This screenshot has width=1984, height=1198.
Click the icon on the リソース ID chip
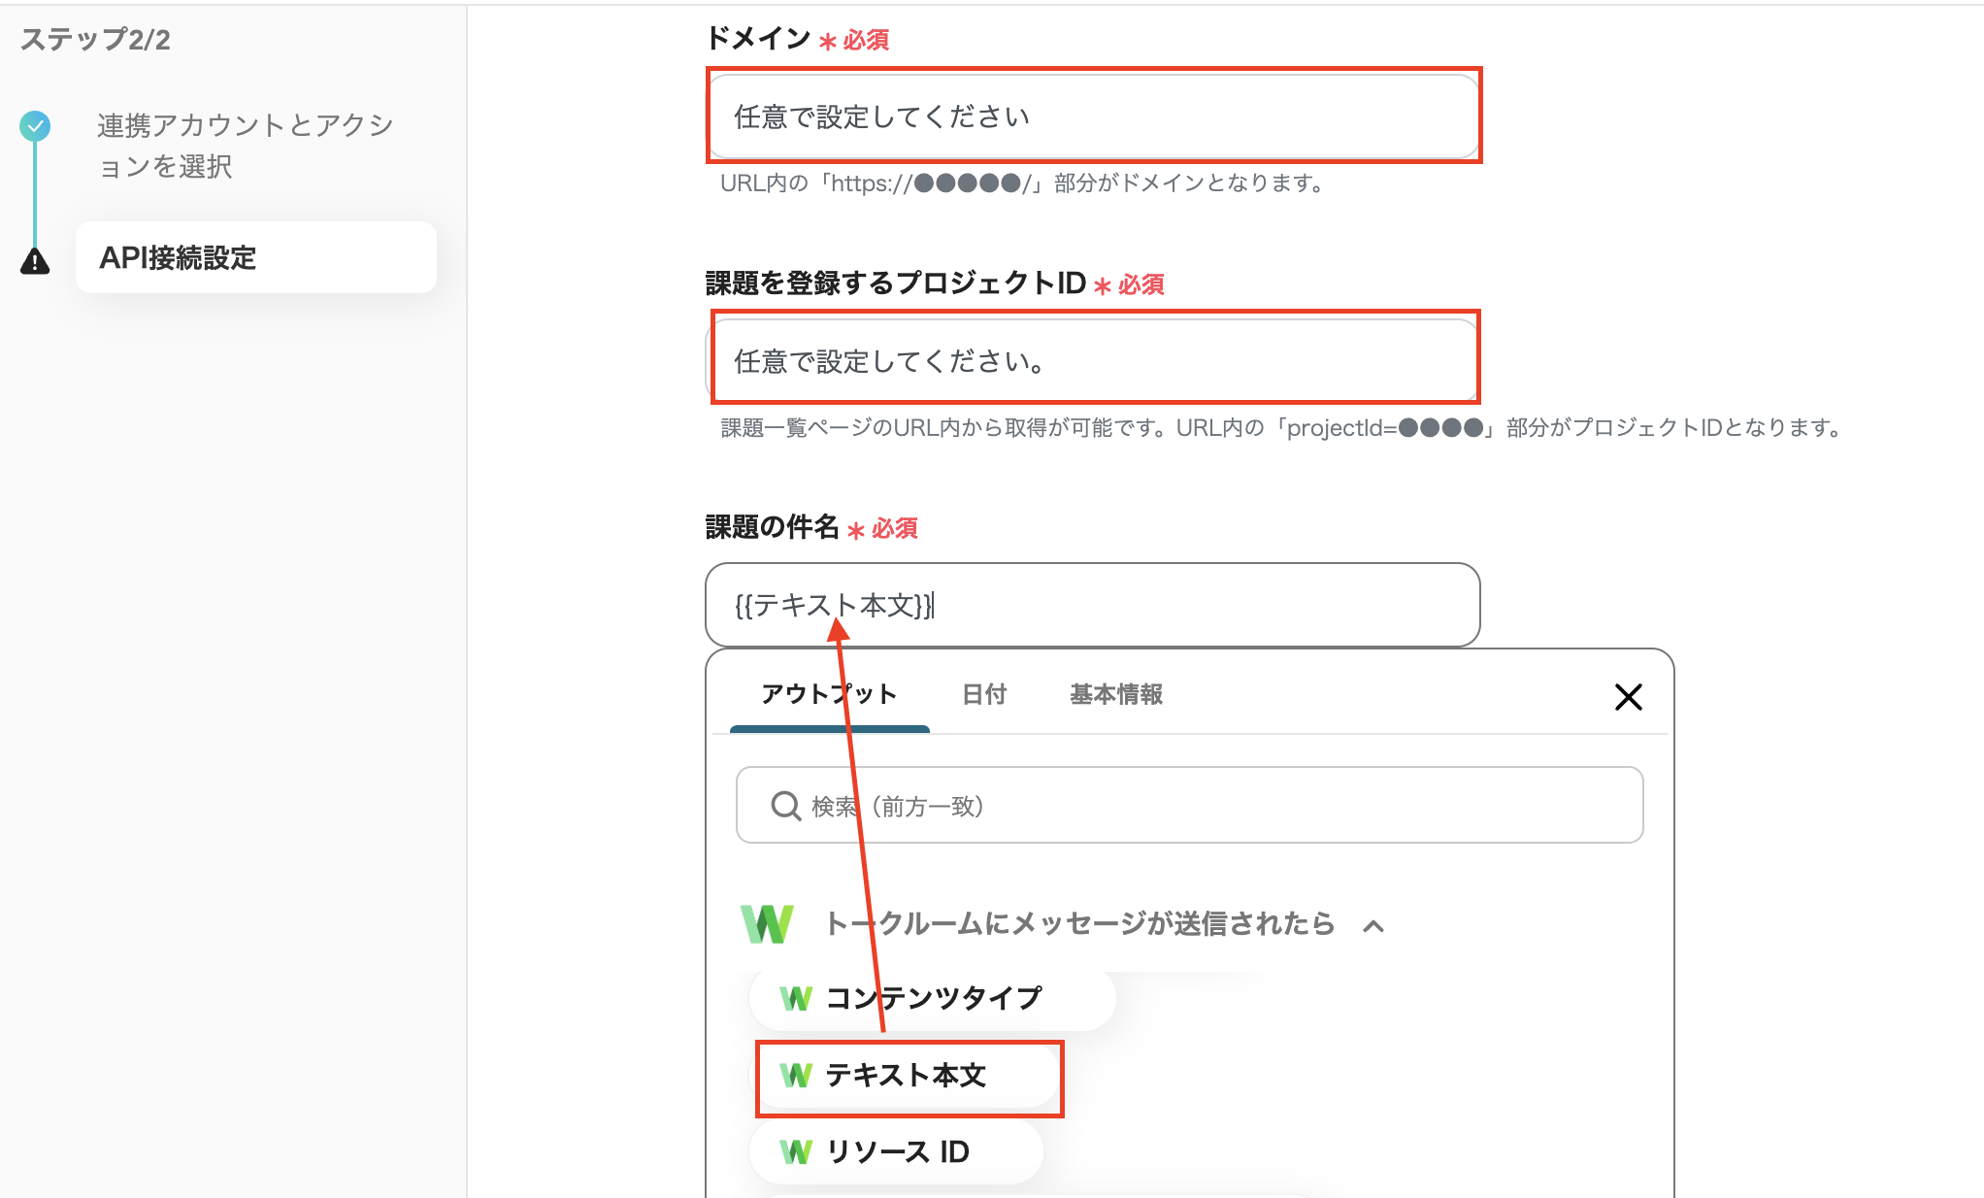tap(796, 1152)
